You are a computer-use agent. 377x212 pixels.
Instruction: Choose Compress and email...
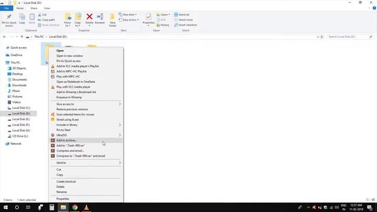coord(86,151)
